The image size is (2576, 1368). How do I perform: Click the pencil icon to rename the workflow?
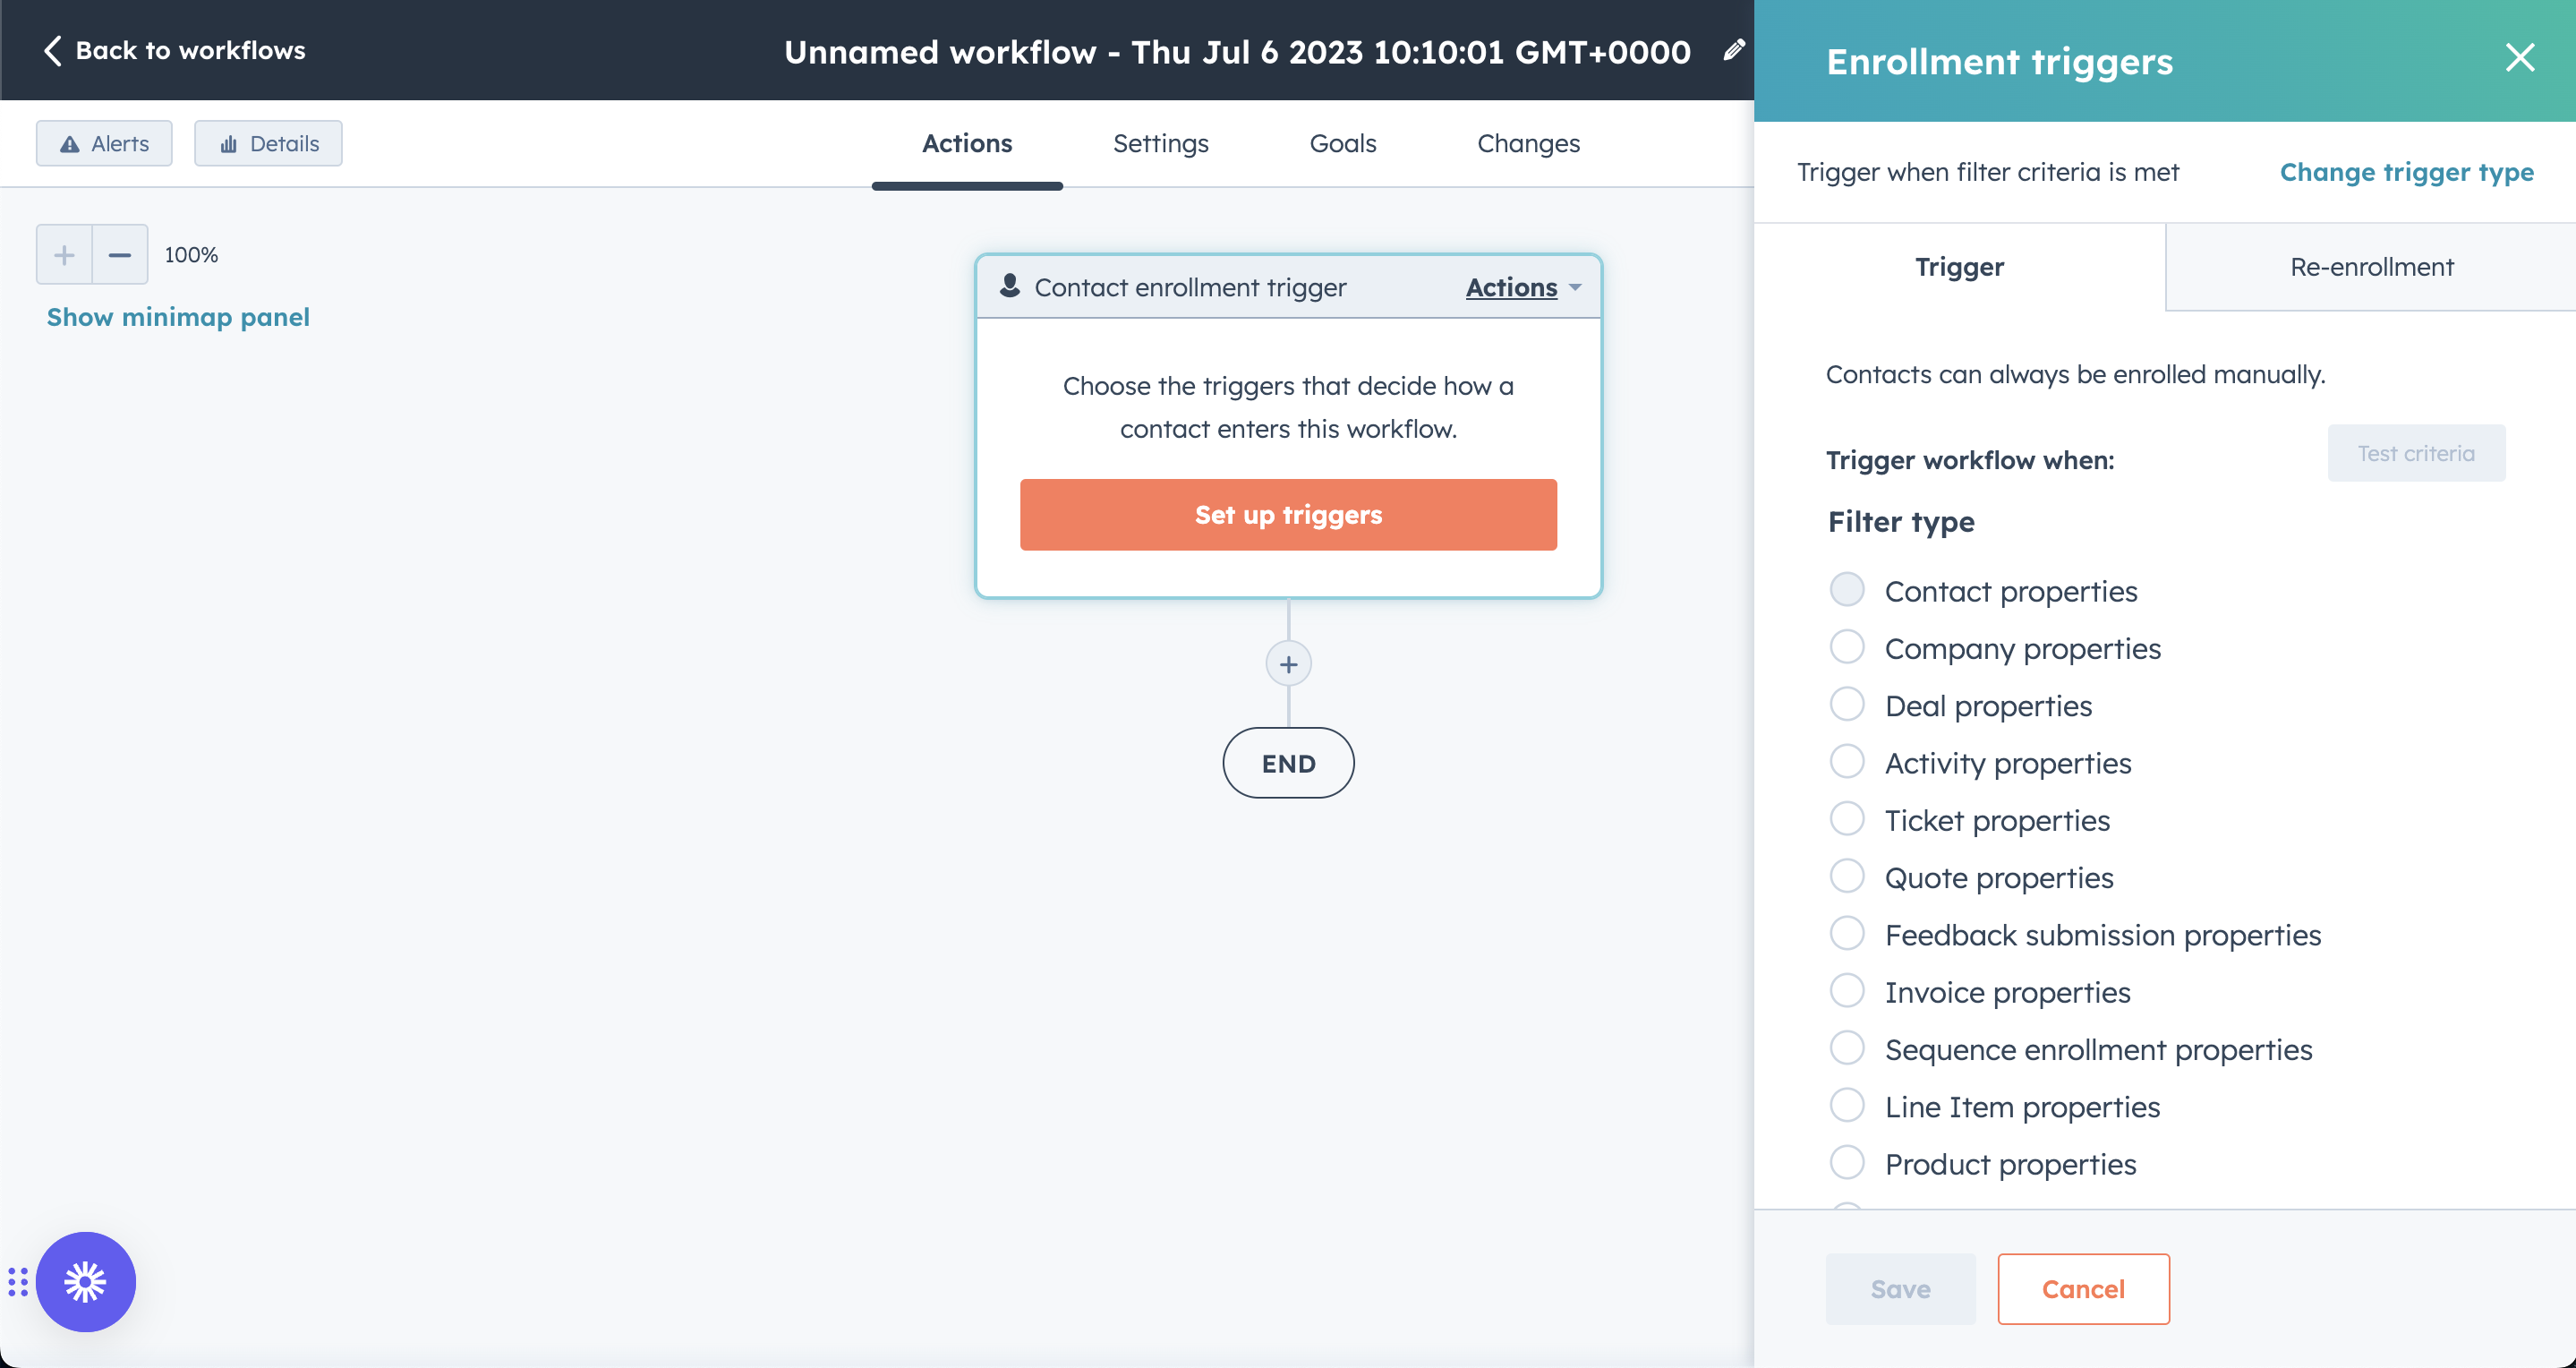1733,50
